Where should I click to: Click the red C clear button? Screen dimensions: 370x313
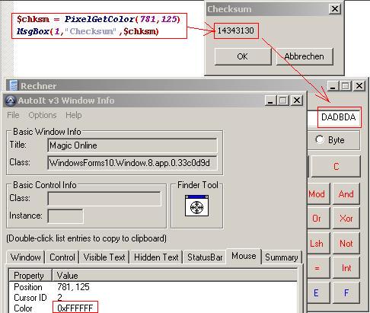click(336, 166)
